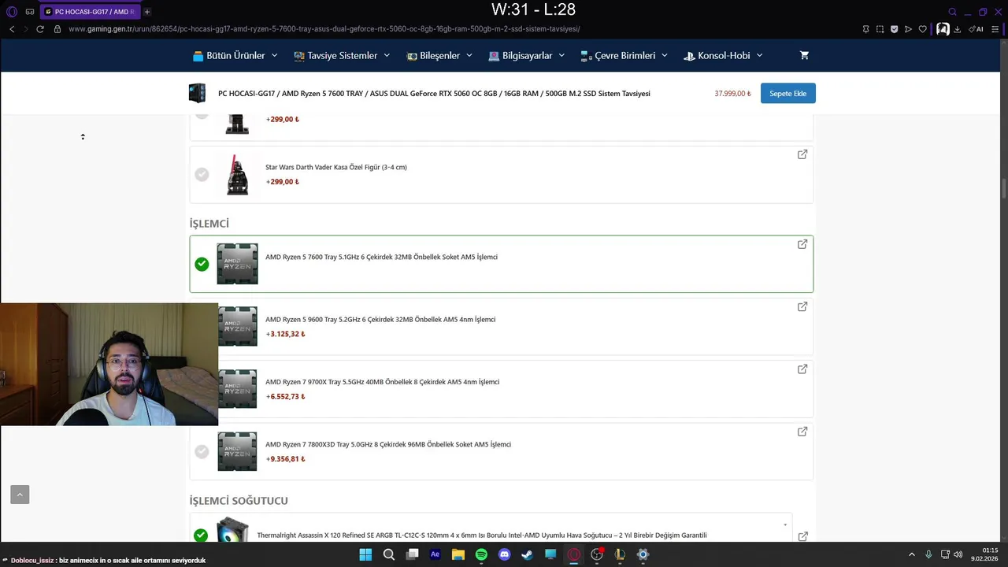
Task: Open external link for Ryzen 5 7600
Action: click(x=802, y=244)
